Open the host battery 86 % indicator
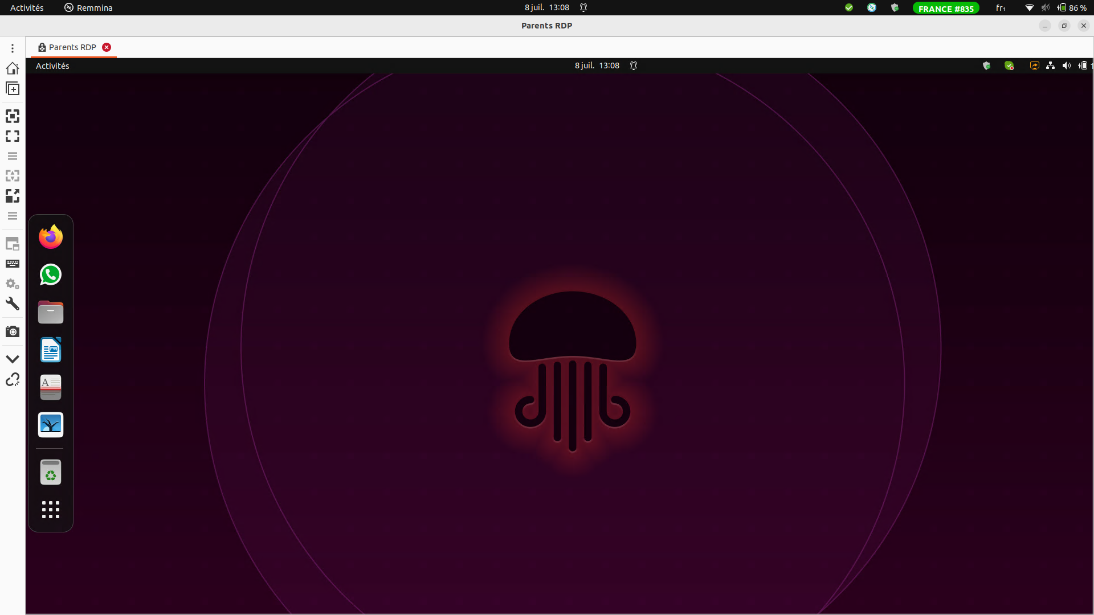This screenshot has width=1094, height=615. point(1072,8)
